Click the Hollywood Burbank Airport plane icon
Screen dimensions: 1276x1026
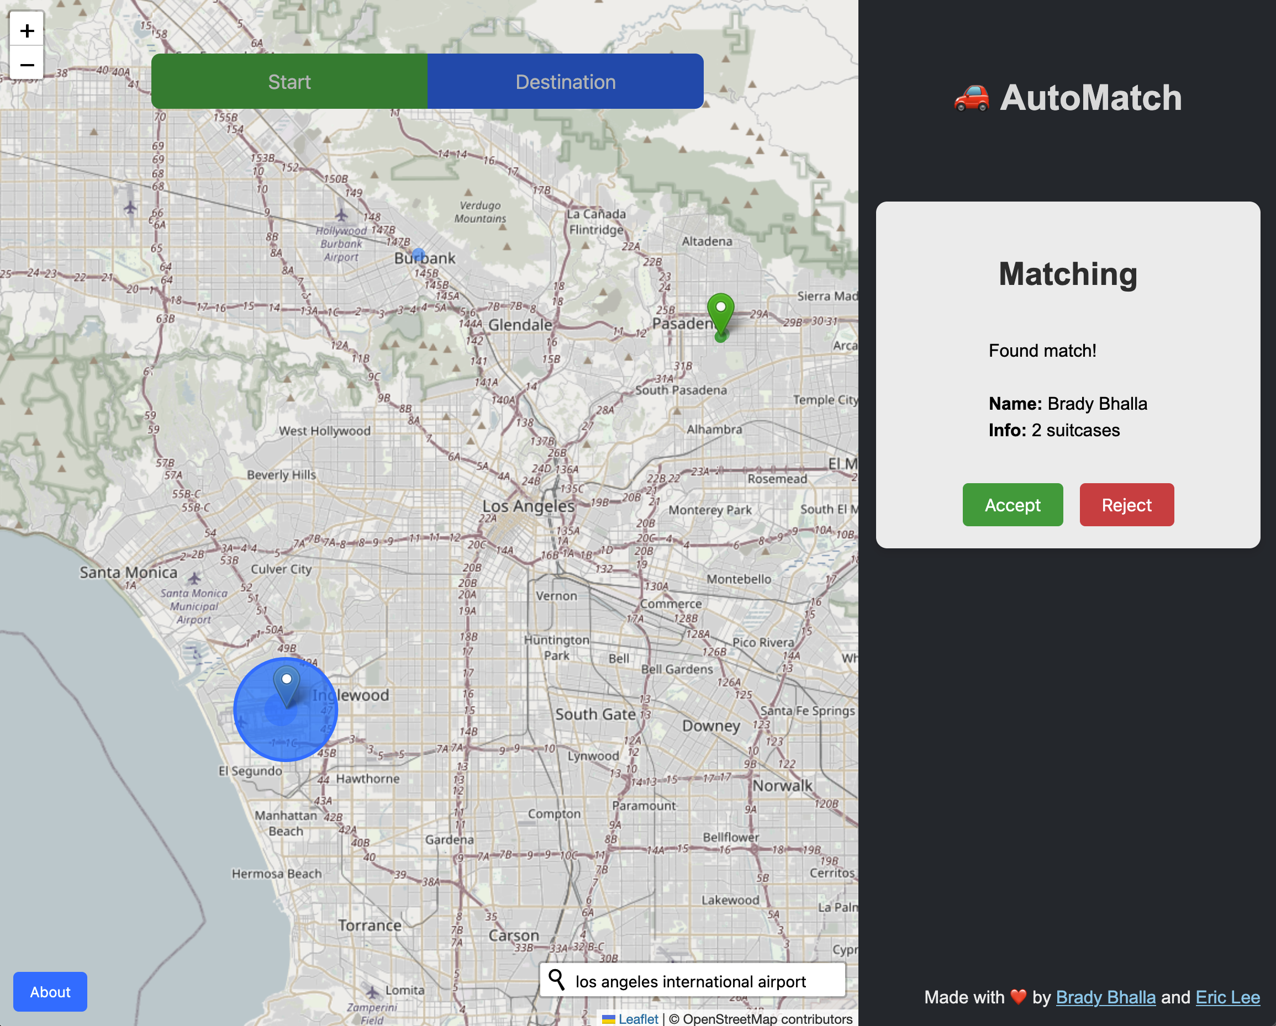[341, 214]
